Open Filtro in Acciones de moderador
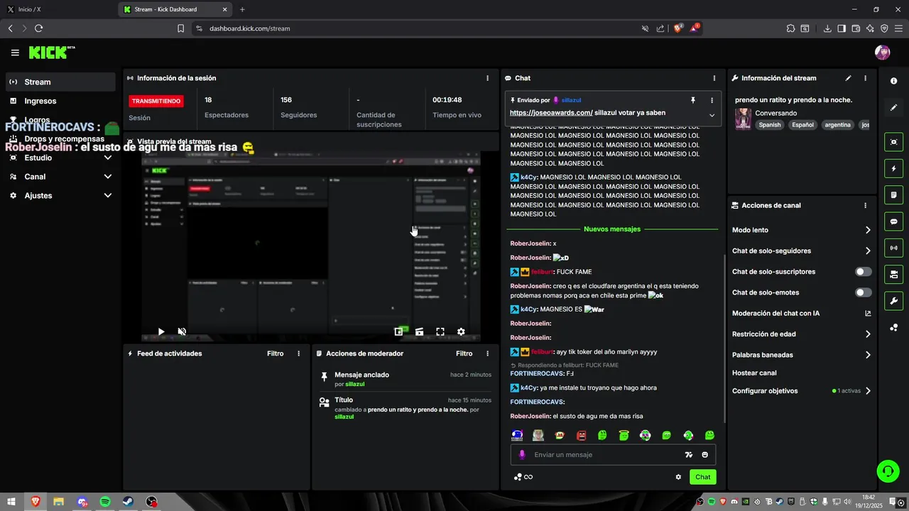The image size is (909, 511). pos(464,353)
